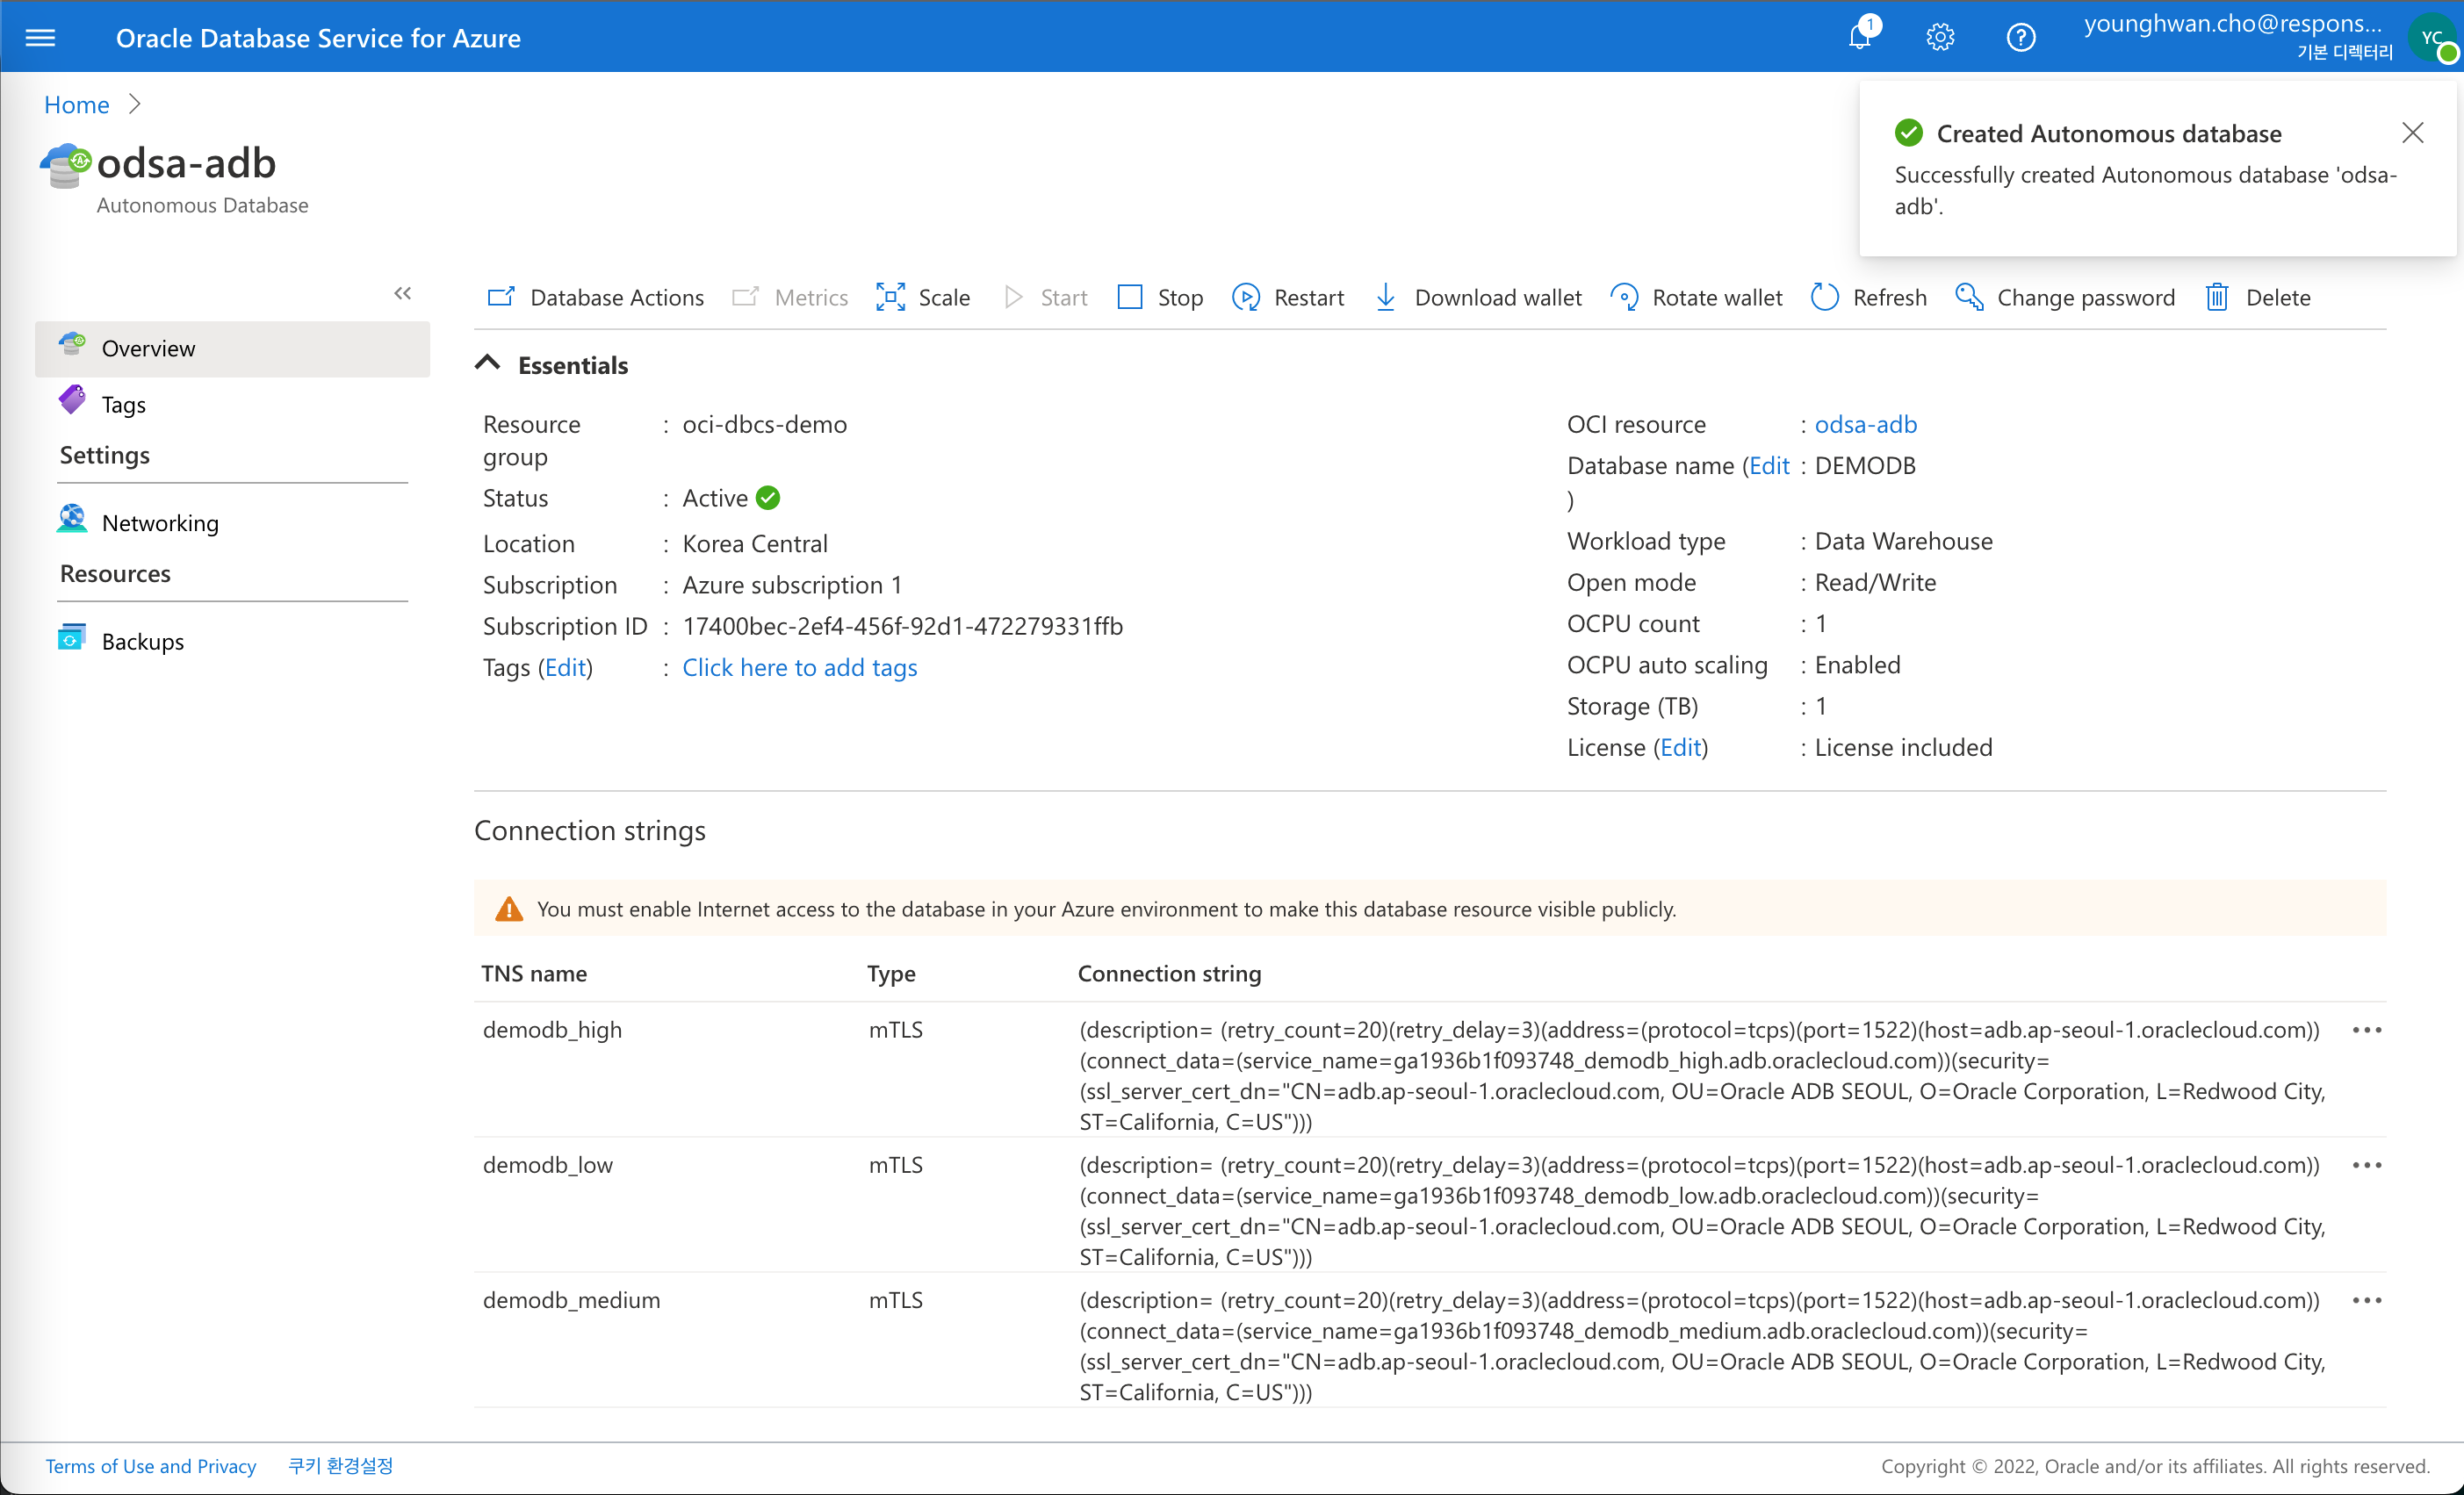This screenshot has height=1495, width=2464.
Task: Click the Oracle Database Service for Azure title
Action: pyautogui.click(x=318, y=38)
